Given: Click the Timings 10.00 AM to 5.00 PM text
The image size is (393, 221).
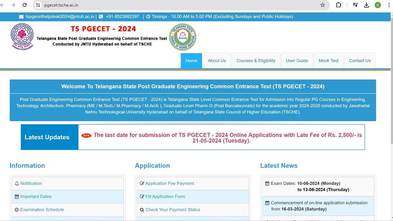Looking at the screenshot, I should coord(222,16).
